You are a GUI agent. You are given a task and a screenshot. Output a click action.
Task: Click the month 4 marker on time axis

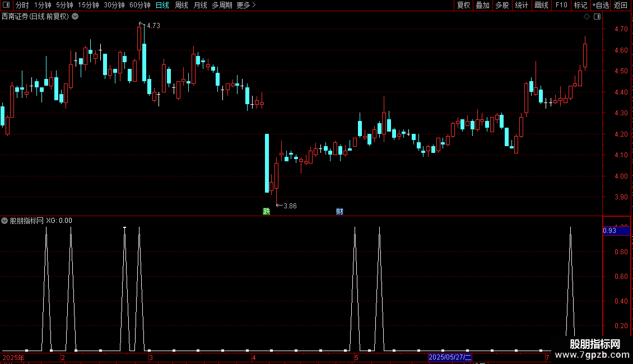(254, 357)
